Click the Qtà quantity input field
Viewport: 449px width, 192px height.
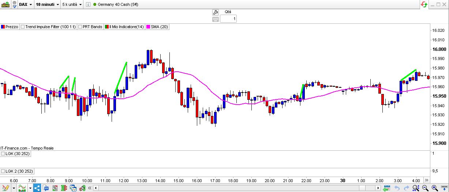click(x=228, y=19)
